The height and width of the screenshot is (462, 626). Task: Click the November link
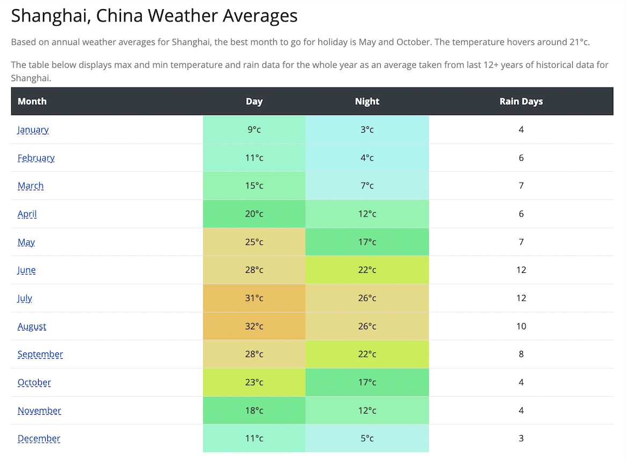[40, 410]
